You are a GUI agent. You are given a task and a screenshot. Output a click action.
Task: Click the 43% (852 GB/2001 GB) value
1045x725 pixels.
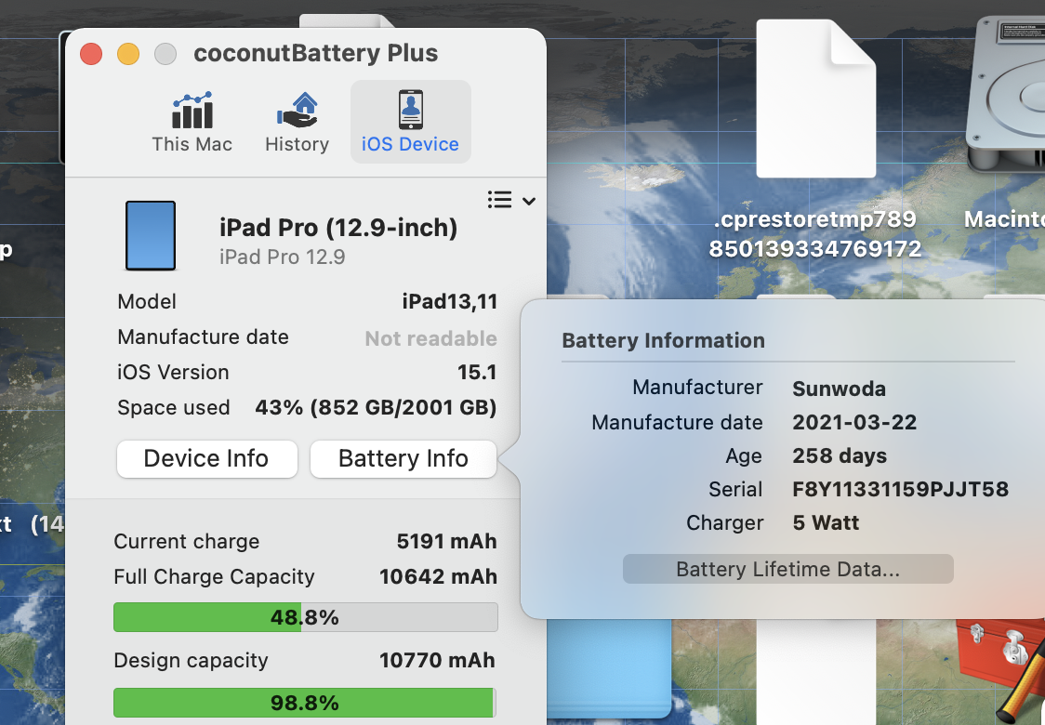(x=376, y=407)
